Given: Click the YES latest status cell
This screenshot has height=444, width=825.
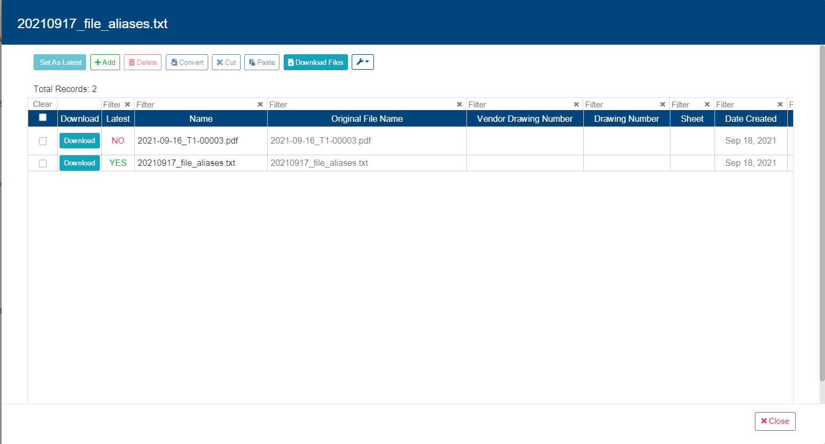Looking at the screenshot, I should 118,163.
